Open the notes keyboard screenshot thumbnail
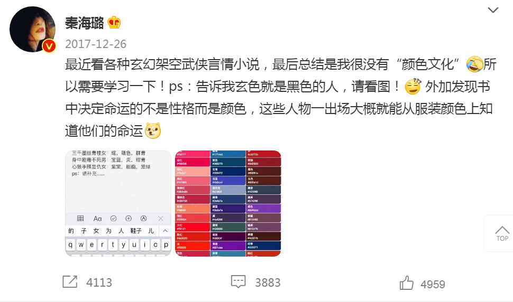 point(118,203)
